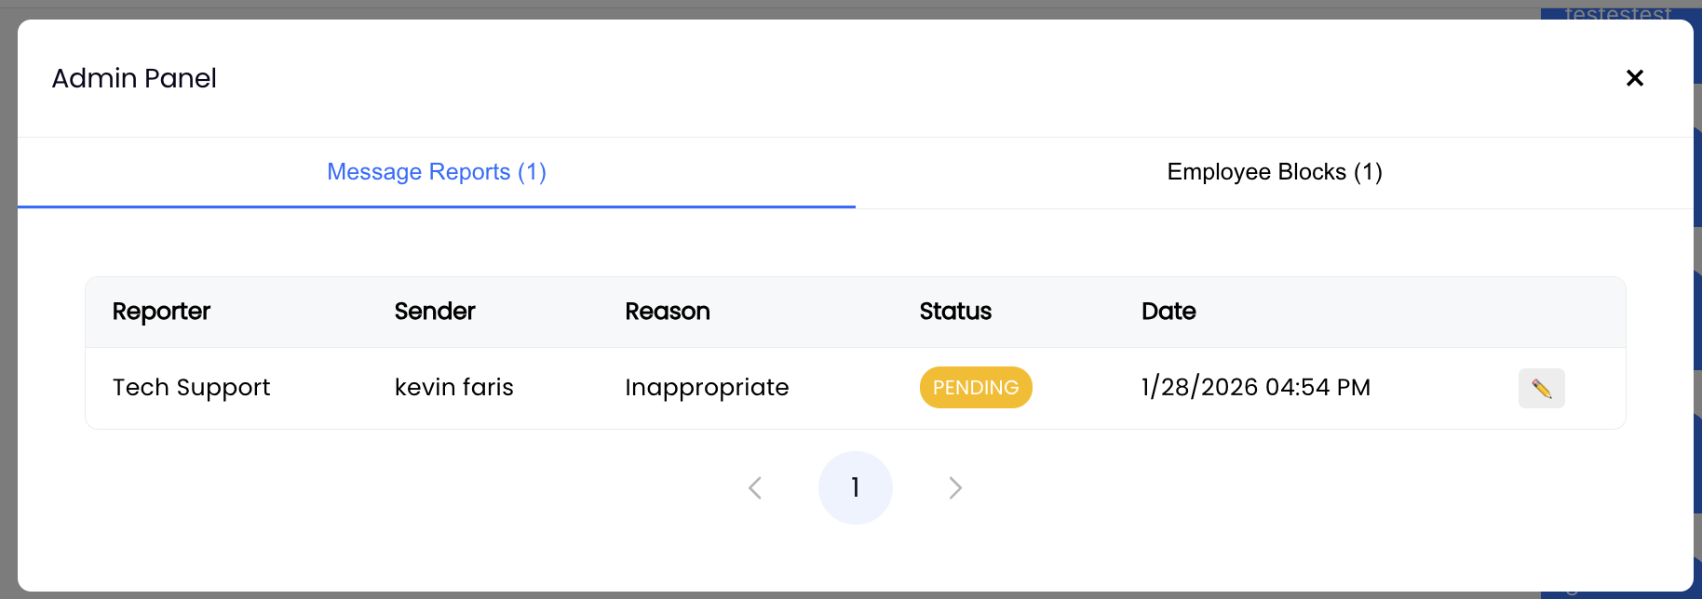Click the testestest text behind the dialog
1702x599 pixels.
(x=1617, y=12)
